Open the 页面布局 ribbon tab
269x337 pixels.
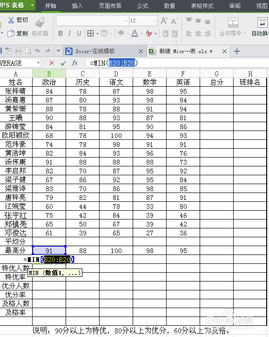point(110,6)
